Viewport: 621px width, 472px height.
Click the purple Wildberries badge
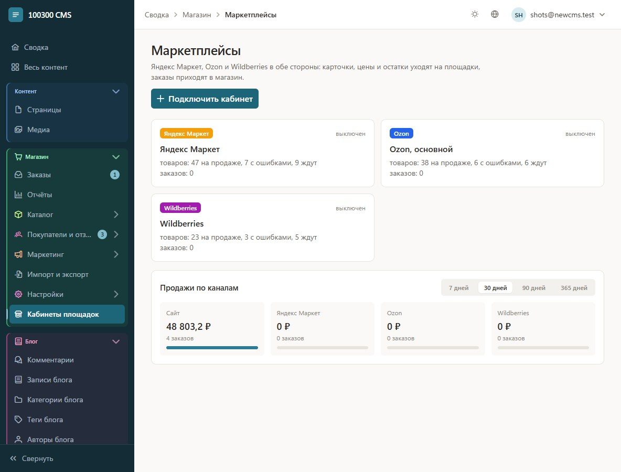[x=180, y=208]
